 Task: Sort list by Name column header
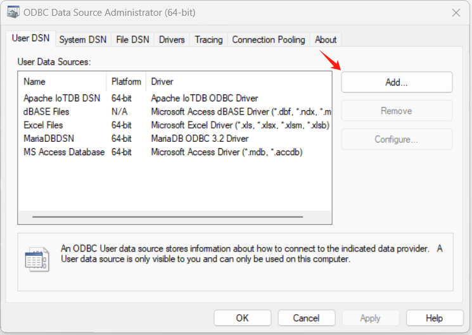(62, 82)
